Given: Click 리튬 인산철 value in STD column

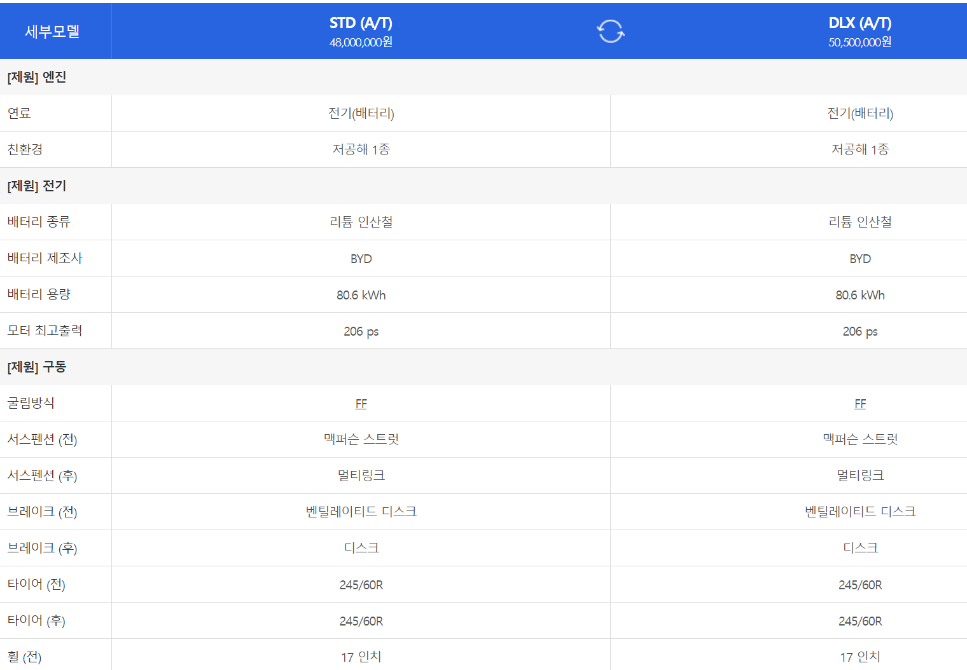Looking at the screenshot, I should (361, 222).
